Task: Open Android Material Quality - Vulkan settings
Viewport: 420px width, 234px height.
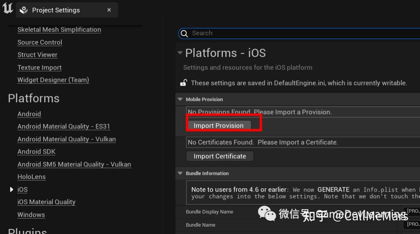Action: [x=66, y=139]
